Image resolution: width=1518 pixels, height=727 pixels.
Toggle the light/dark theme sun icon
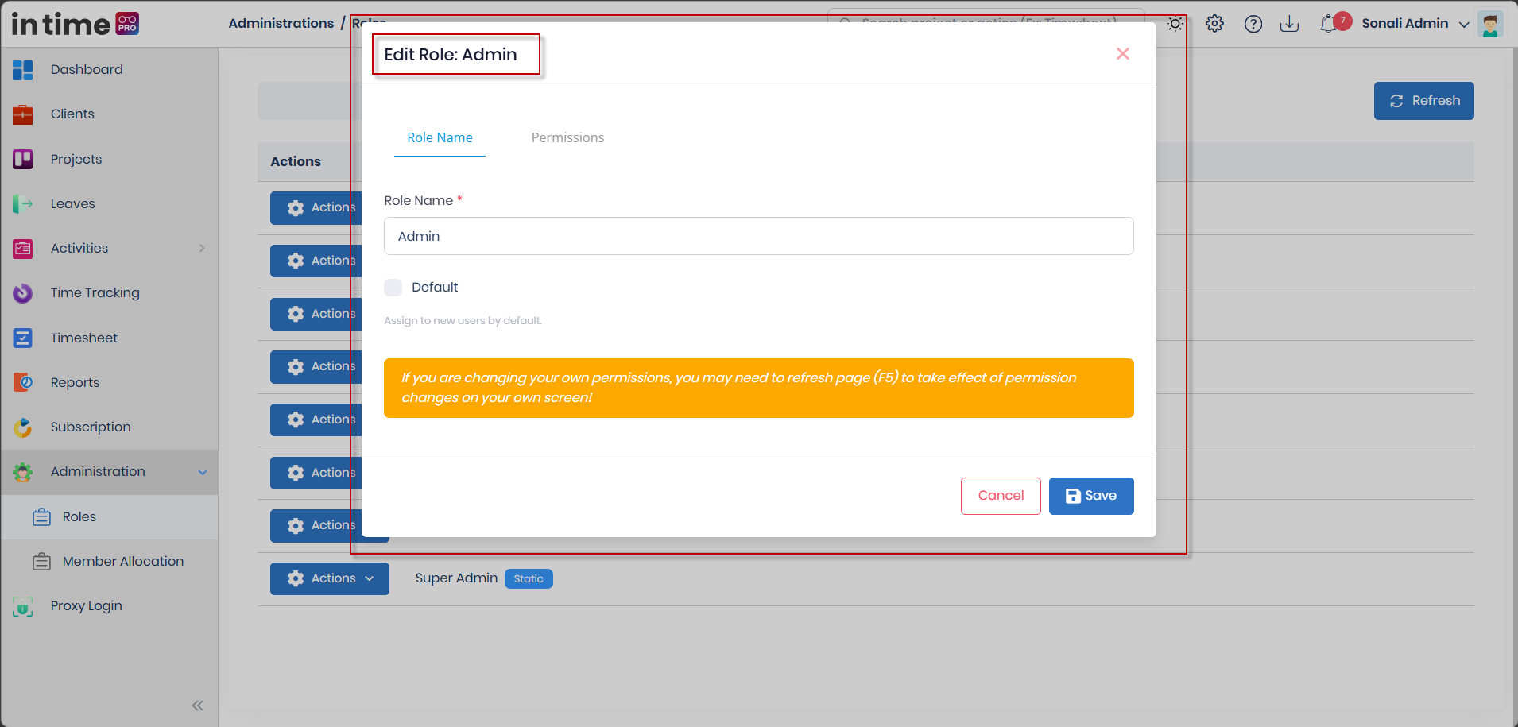click(1175, 24)
